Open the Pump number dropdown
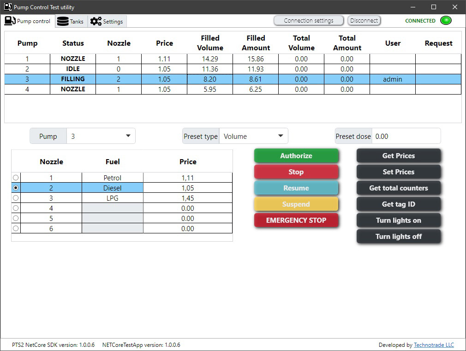The height and width of the screenshot is (351, 466). (x=101, y=136)
